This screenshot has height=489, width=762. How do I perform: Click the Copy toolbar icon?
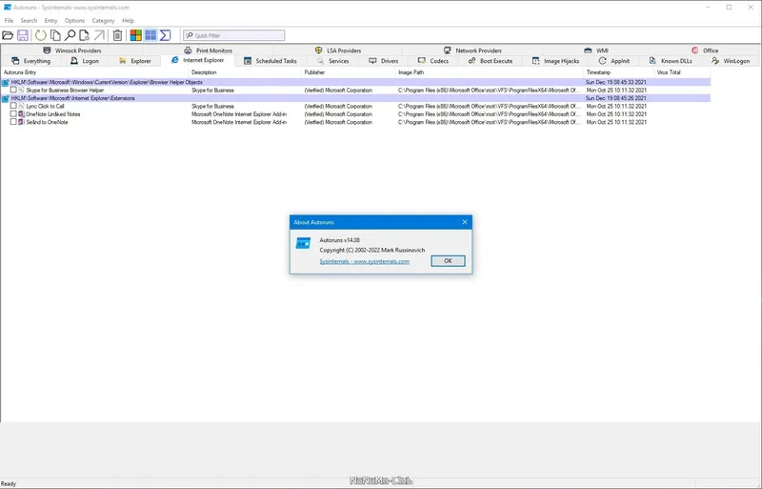[55, 35]
